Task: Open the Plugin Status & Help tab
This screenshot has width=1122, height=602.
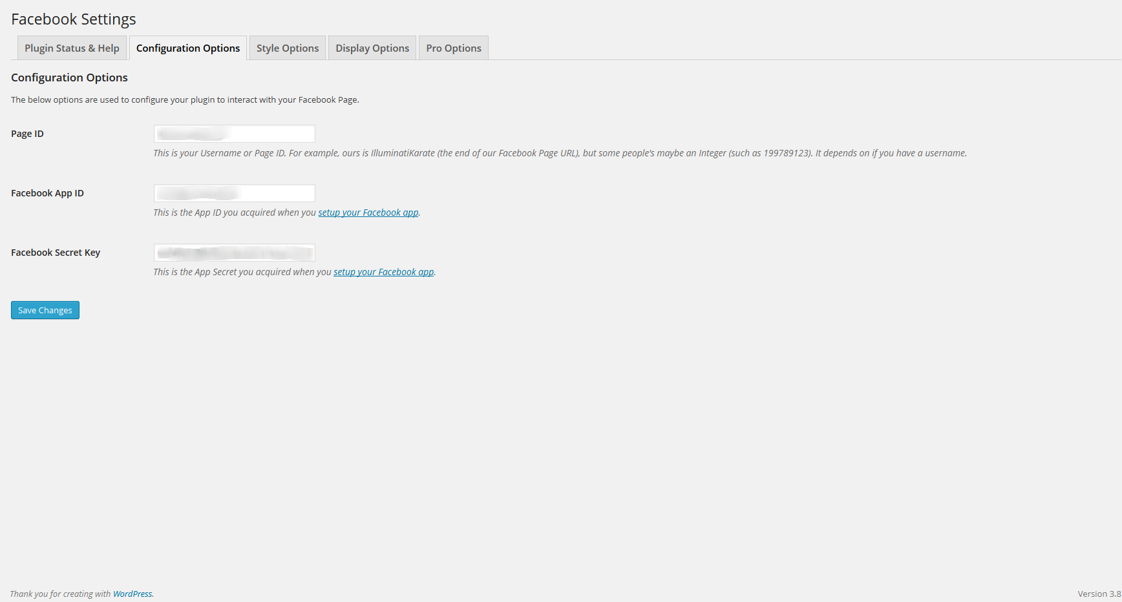Action: pyautogui.click(x=72, y=48)
